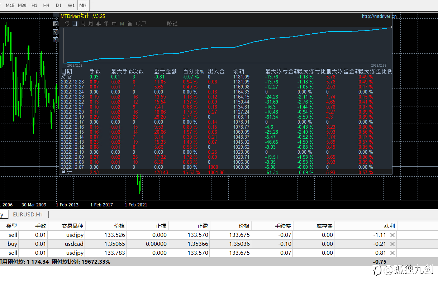Sort orders by 类型 column header

(11, 226)
